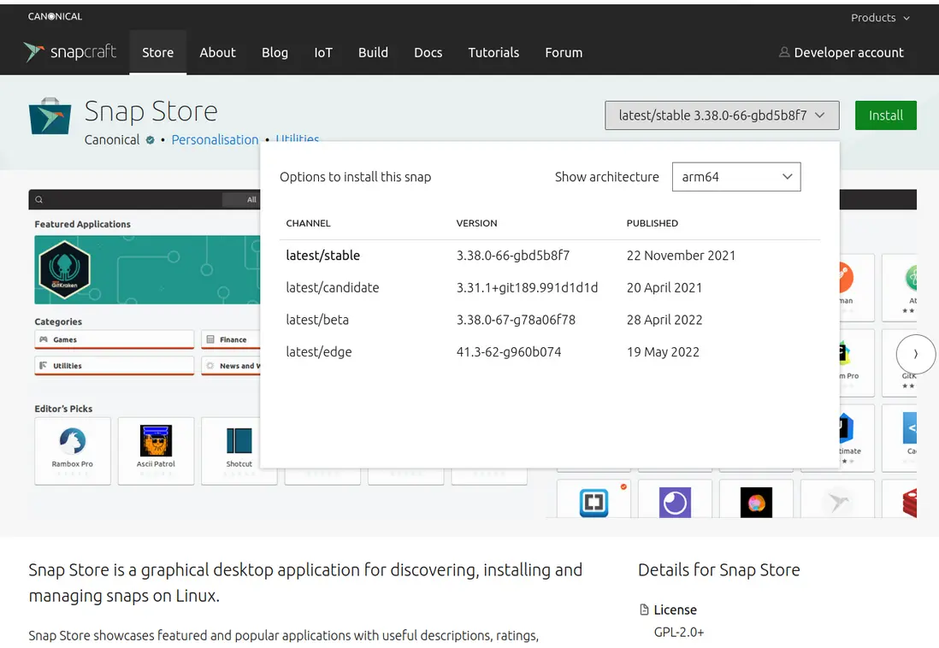
Task: Click the verified publisher badge beside Canonical
Action: point(151,140)
